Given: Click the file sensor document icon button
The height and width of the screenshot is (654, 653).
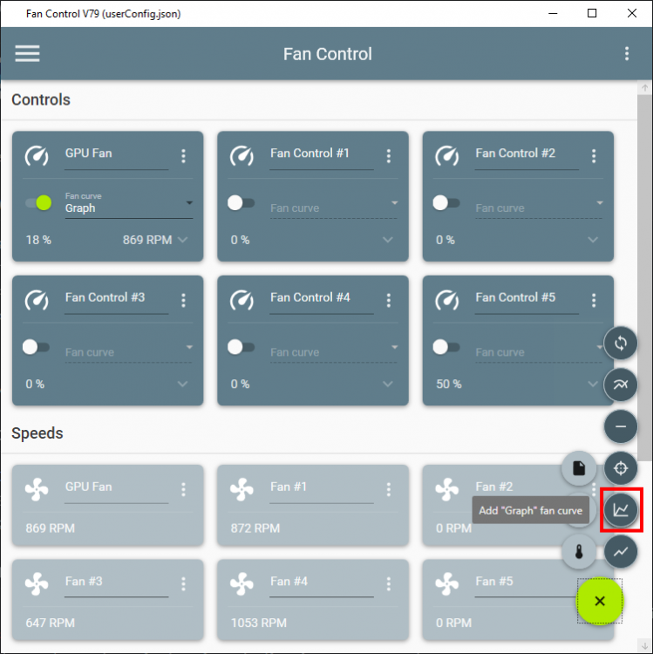Looking at the screenshot, I should (x=578, y=468).
